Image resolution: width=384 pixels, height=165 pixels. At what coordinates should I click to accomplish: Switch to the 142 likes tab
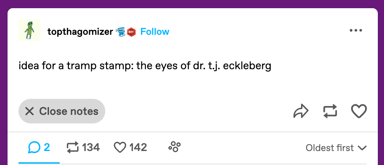[x=130, y=147]
